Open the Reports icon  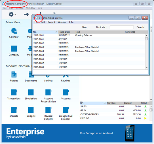(14, 74)
